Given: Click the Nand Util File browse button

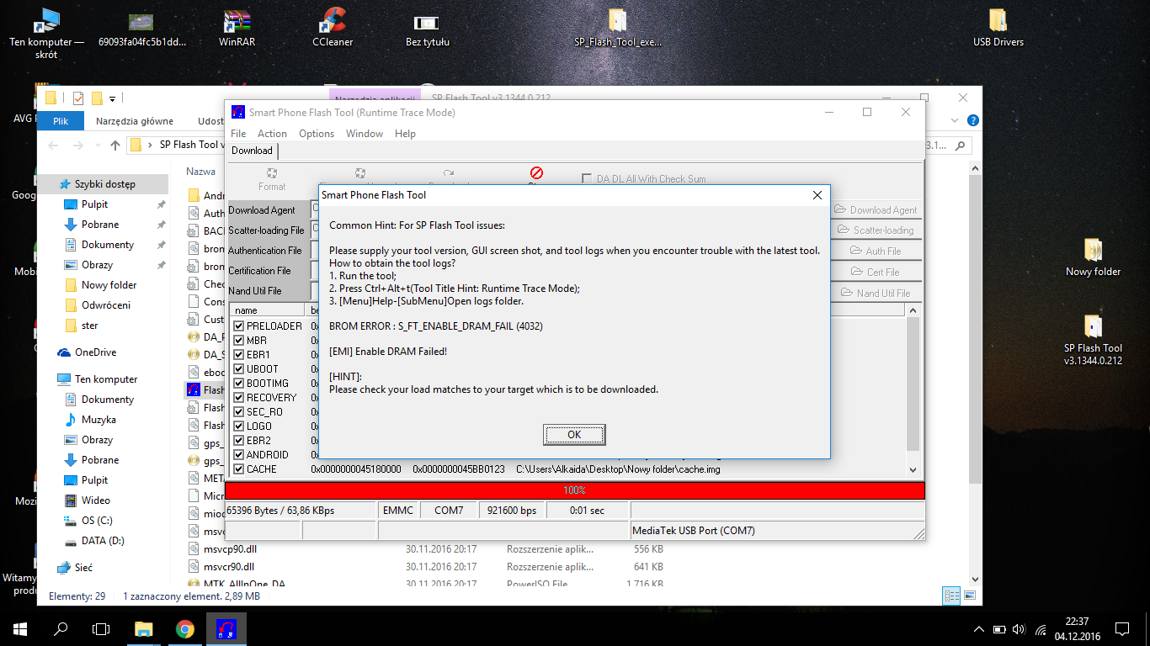Looking at the screenshot, I should click(876, 293).
